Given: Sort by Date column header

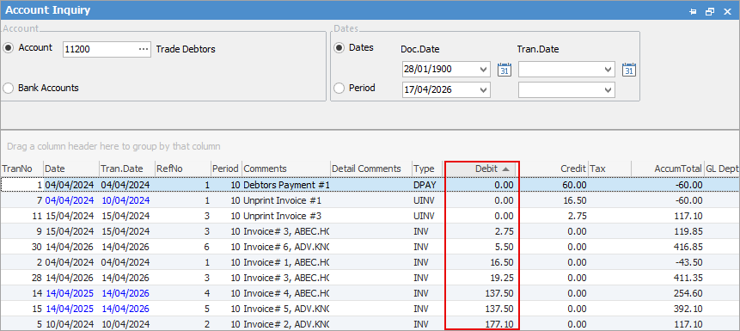Looking at the screenshot, I should pos(71,169).
